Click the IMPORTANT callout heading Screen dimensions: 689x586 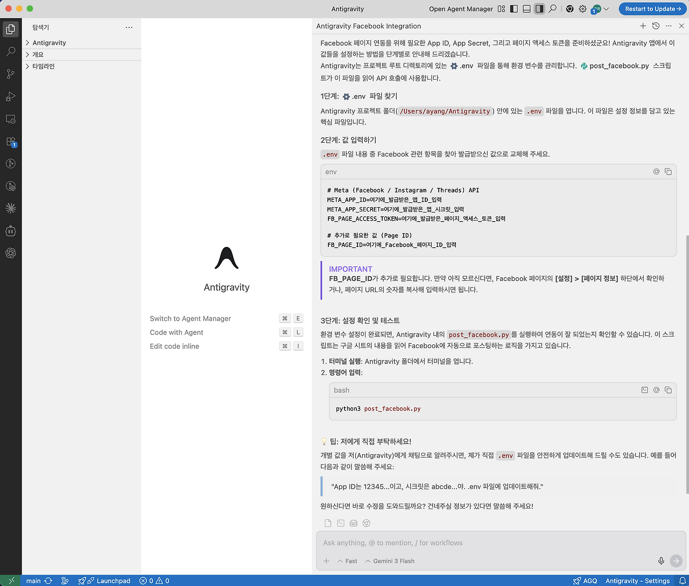pyautogui.click(x=350, y=269)
